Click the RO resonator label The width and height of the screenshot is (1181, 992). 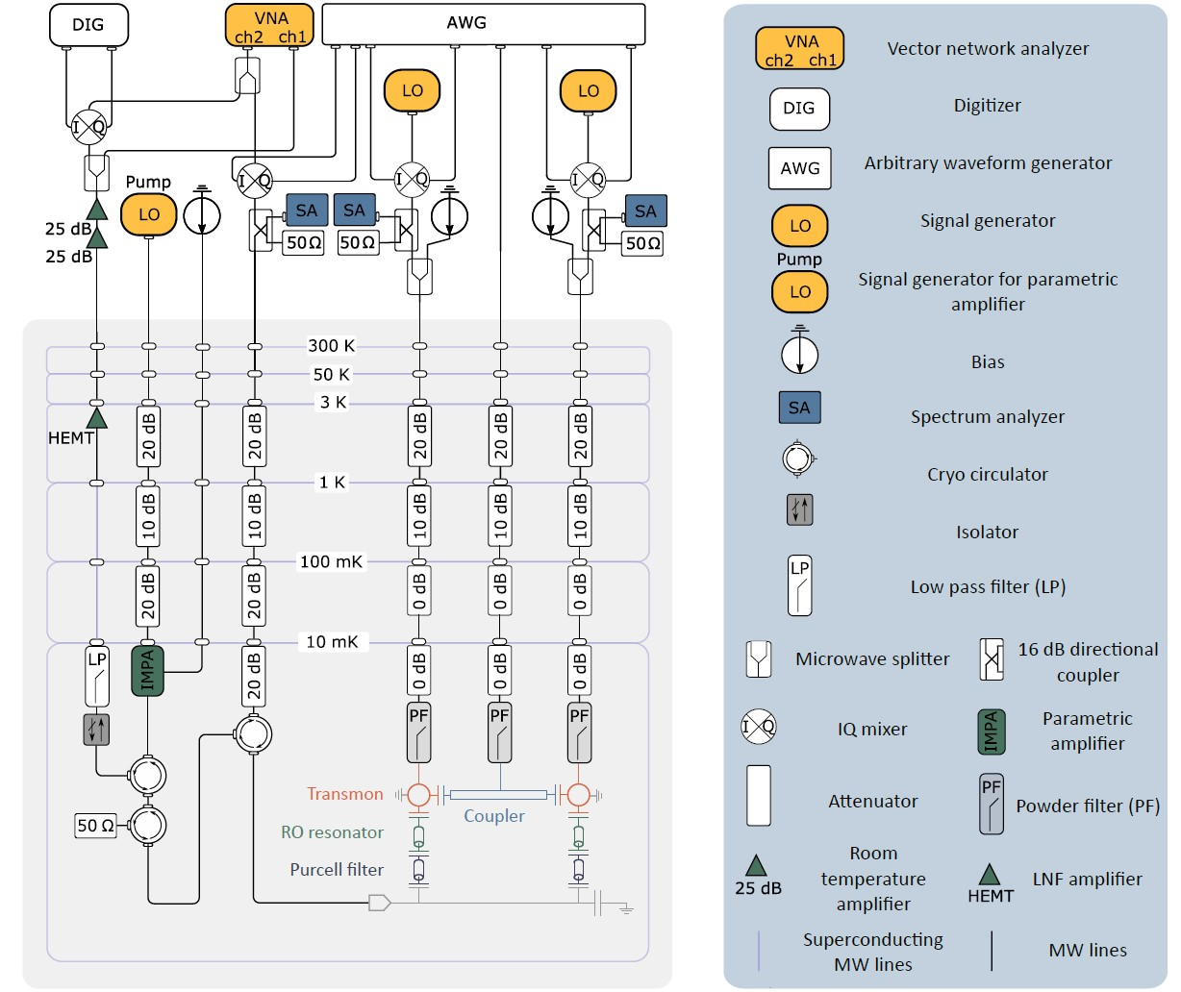[x=332, y=832]
